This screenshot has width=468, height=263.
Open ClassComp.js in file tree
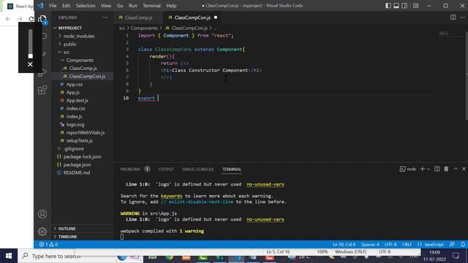[83, 68]
